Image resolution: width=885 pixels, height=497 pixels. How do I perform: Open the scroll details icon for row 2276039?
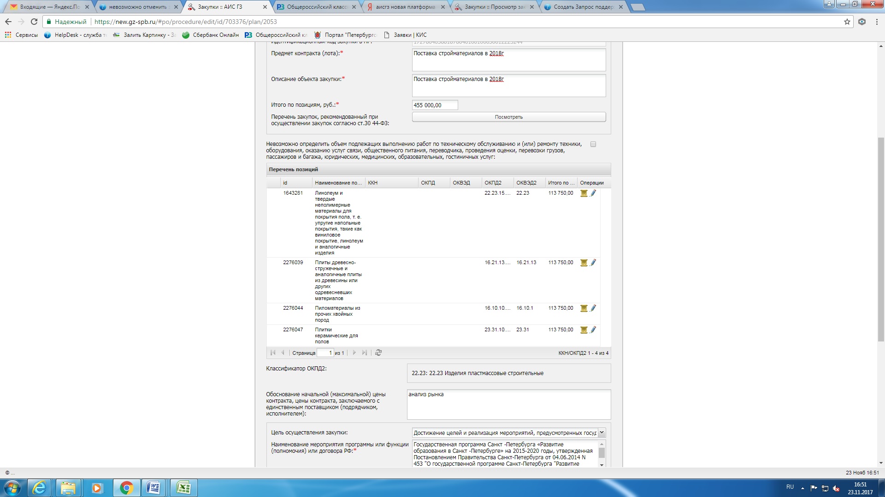pos(584,263)
